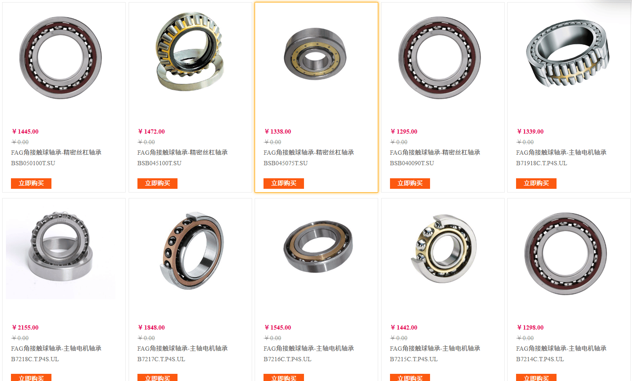This screenshot has width=632, height=381.
Task: Open the B7217C.T.P4S.UL product title link
Action: point(183,354)
